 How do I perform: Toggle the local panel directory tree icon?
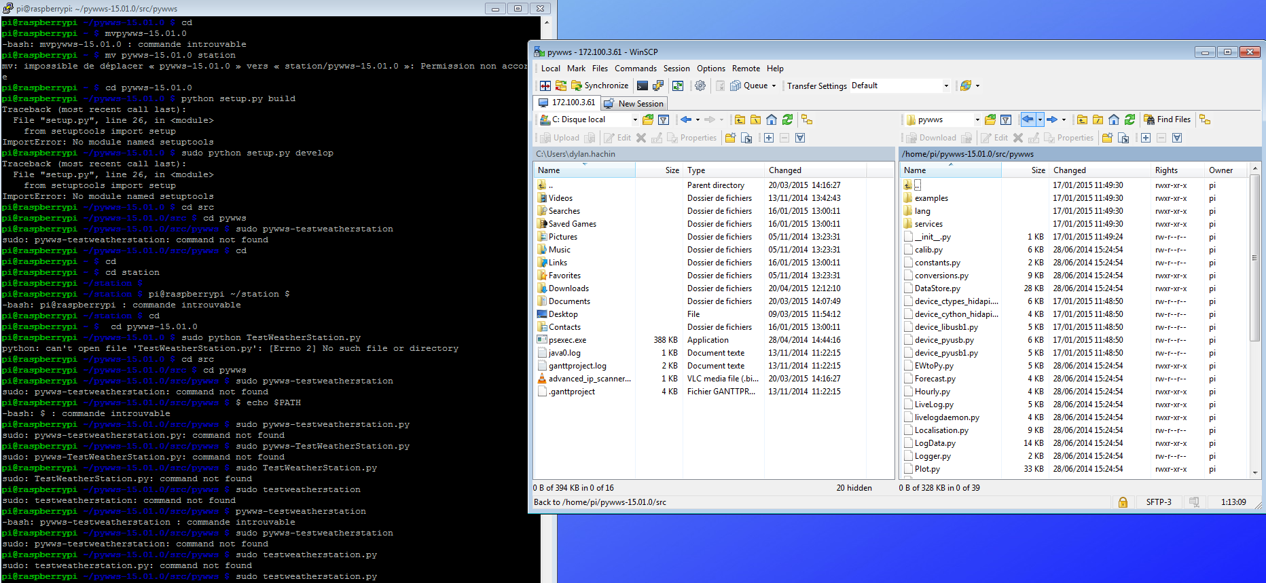coord(807,119)
